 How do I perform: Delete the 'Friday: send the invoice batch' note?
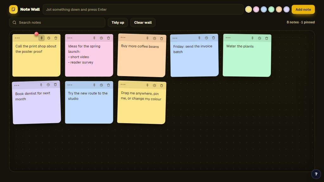[214, 38]
